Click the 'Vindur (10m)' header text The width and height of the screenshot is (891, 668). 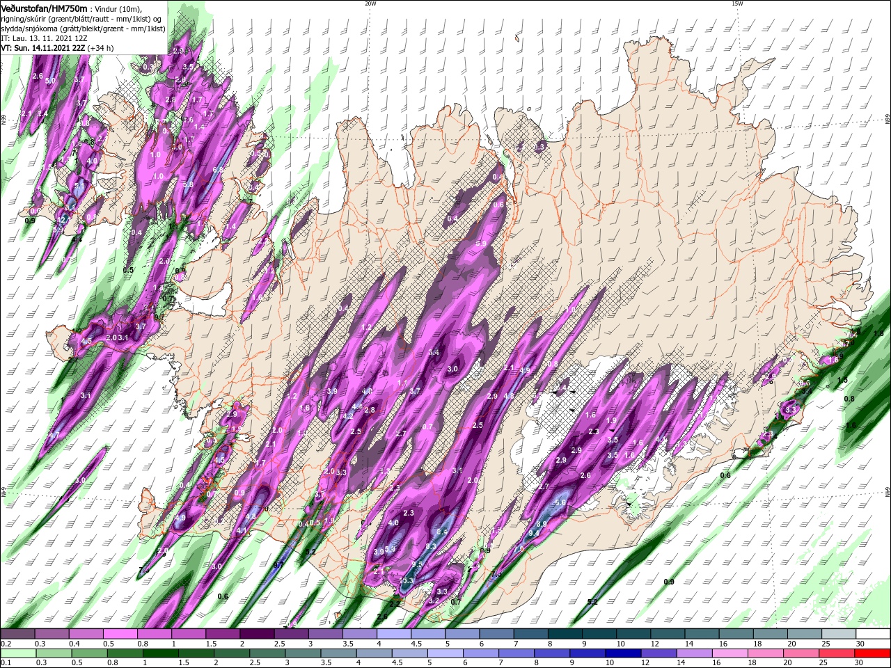pyautogui.click(x=118, y=8)
